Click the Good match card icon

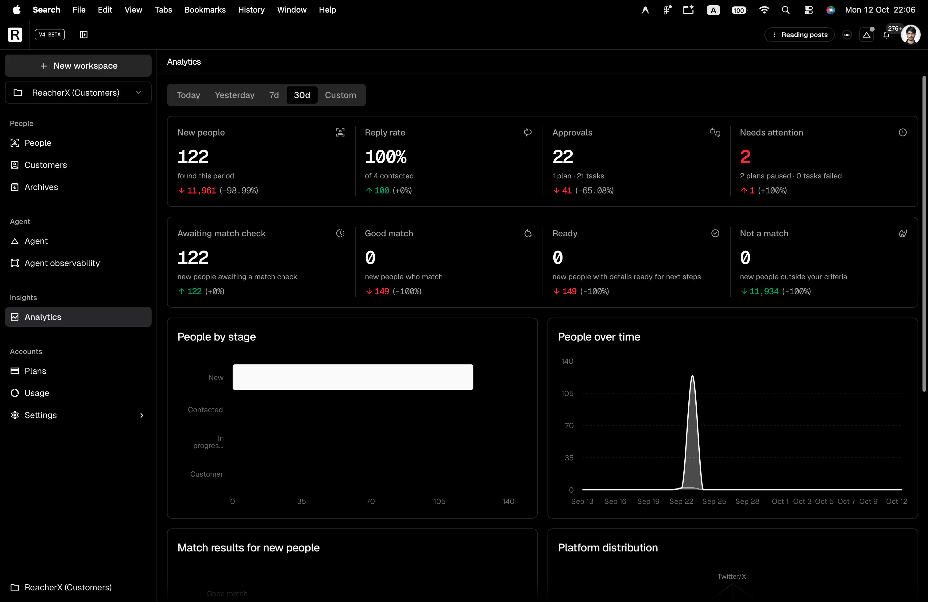click(528, 233)
